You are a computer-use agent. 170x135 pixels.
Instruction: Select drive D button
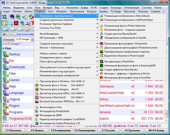click(13, 29)
